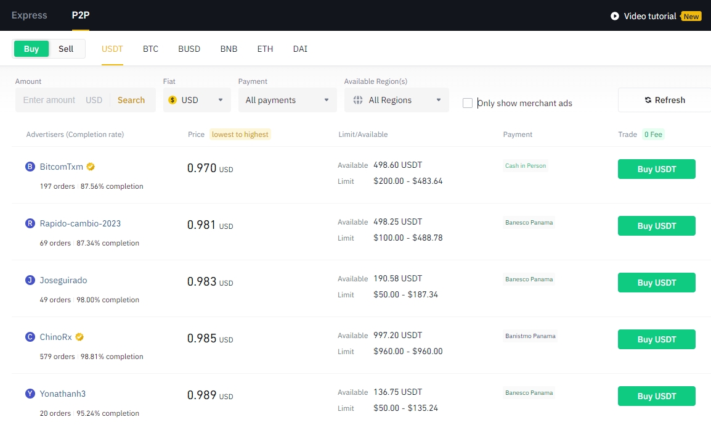The height and width of the screenshot is (430, 711).
Task: Switch to the BTC tab
Action: click(x=150, y=49)
